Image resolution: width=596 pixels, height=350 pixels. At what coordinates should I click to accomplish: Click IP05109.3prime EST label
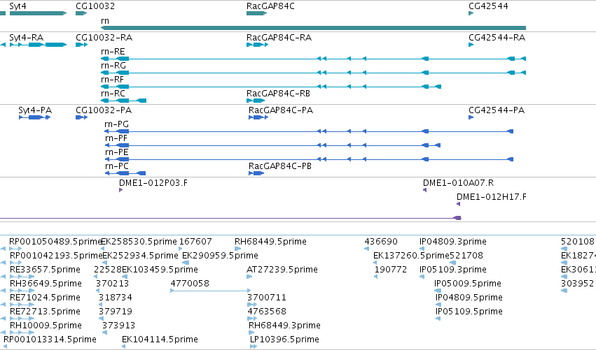(453, 270)
